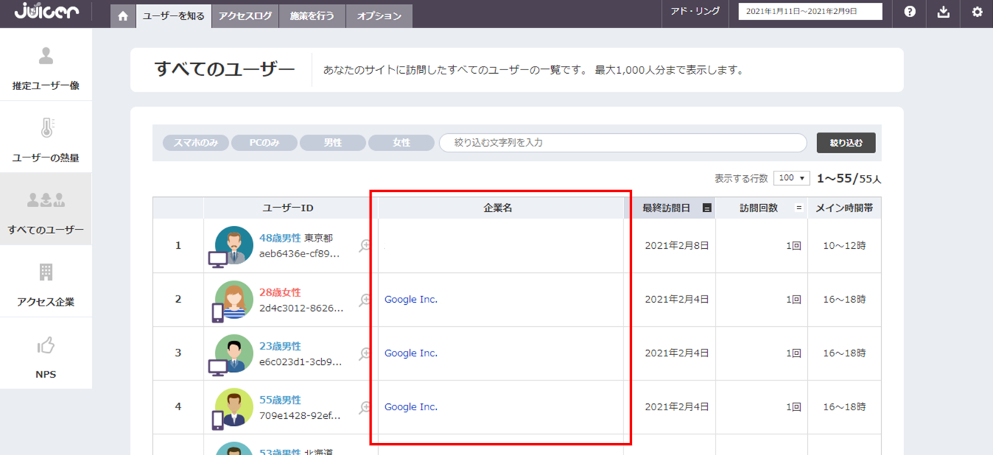This screenshot has width=993, height=455.
Task: Toggle スマホのみ filter
Action: point(196,142)
